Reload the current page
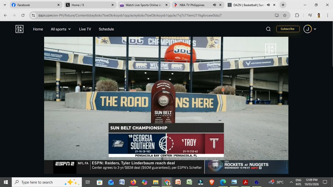 (x=23, y=15)
